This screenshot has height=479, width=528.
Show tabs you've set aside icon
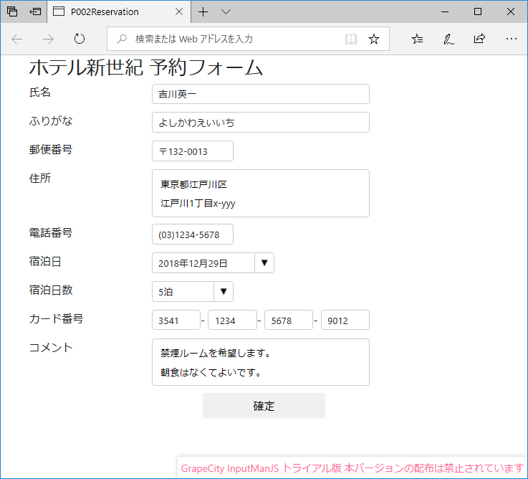point(12,11)
